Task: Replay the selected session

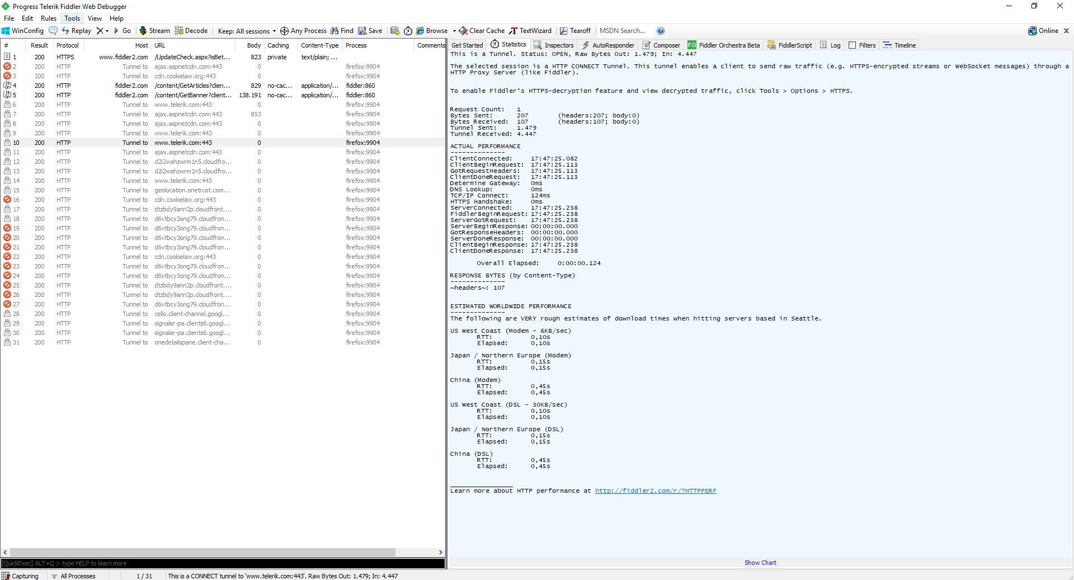Action: [77, 31]
